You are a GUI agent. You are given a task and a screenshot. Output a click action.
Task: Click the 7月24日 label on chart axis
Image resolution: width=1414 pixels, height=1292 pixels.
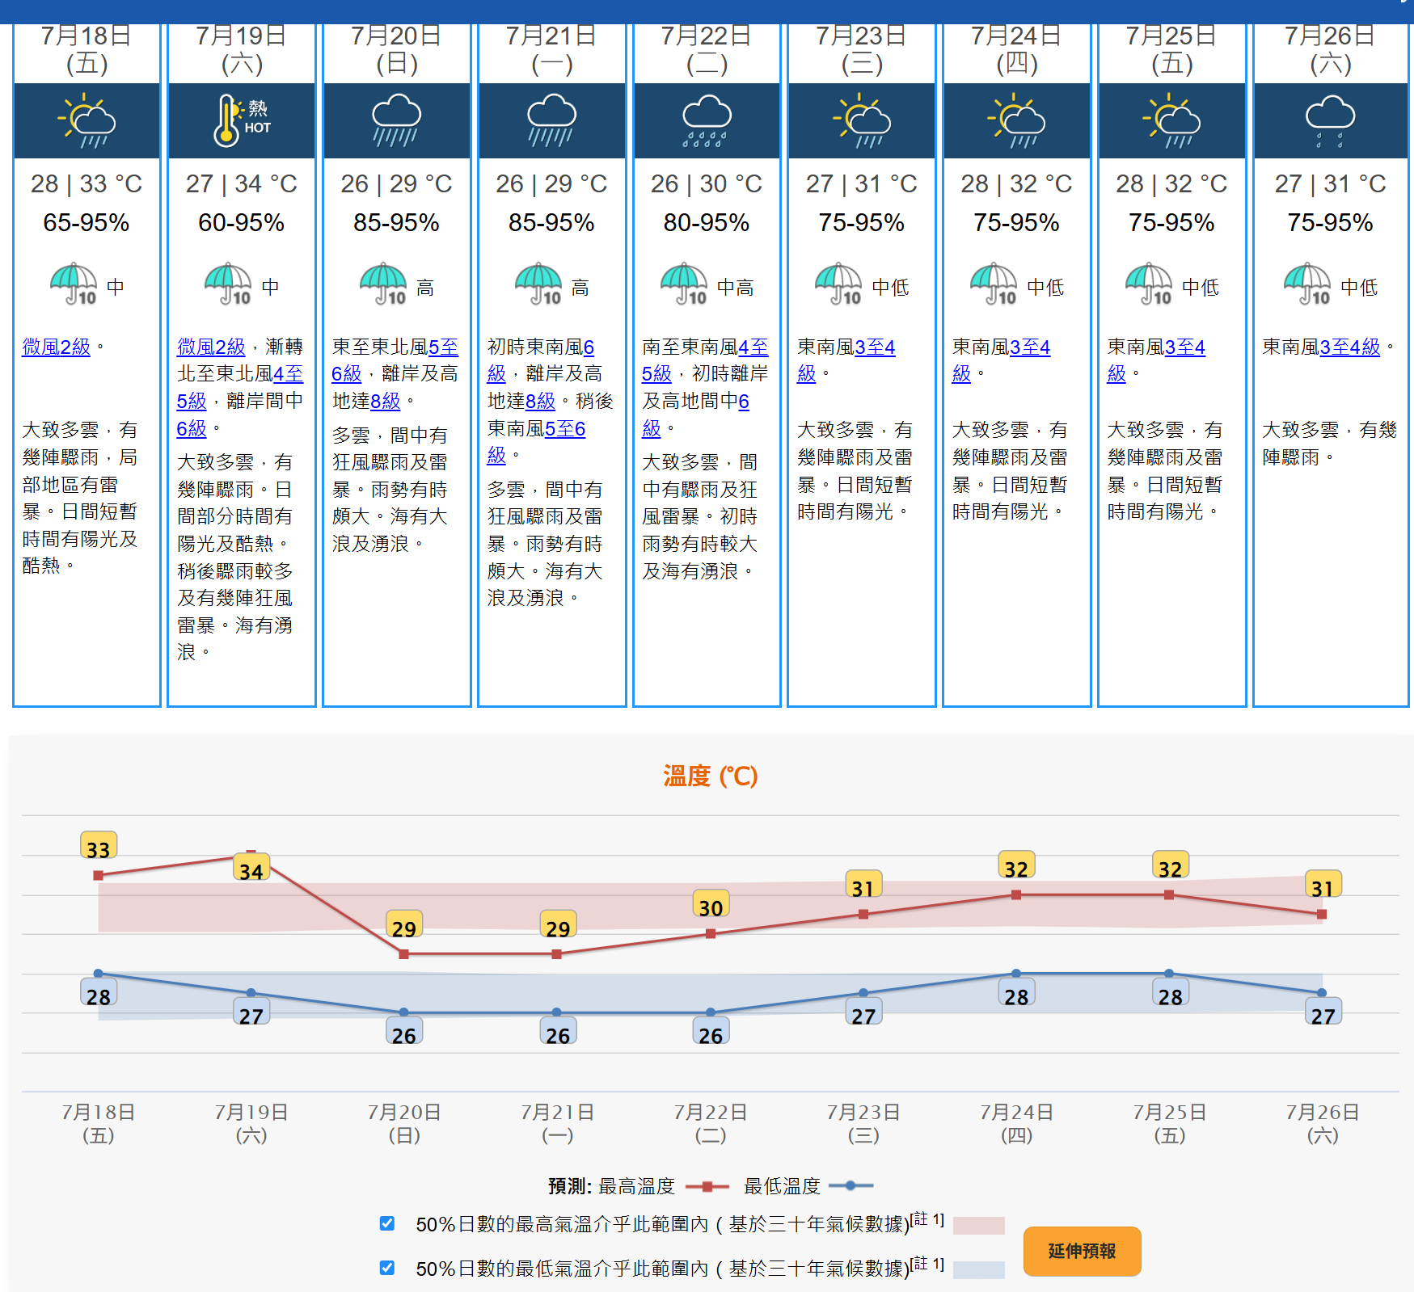[1016, 1113]
